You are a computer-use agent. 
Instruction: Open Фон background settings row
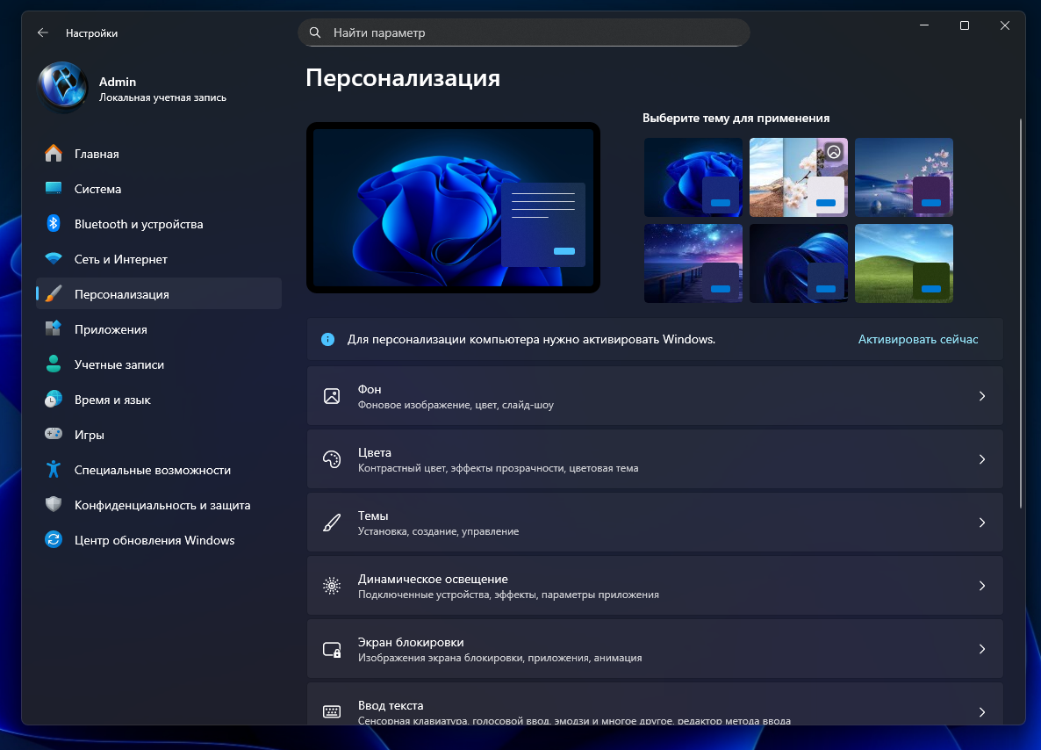[655, 396]
